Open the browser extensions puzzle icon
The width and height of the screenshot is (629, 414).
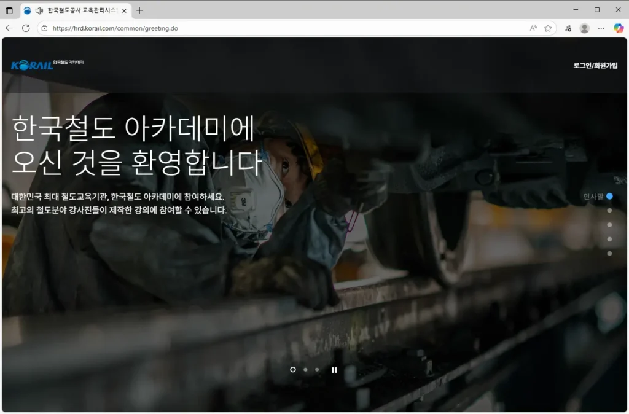pos(568,28)
